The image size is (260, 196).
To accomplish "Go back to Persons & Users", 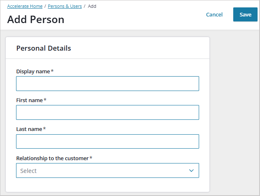I will tap(65, 7).
